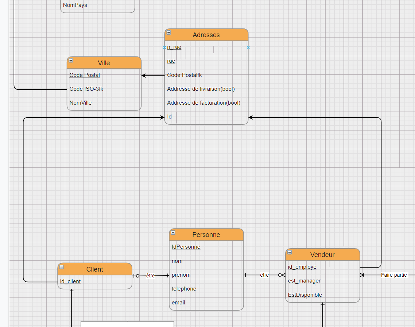Collapse the Adresses table

click(x=168, y=32)
